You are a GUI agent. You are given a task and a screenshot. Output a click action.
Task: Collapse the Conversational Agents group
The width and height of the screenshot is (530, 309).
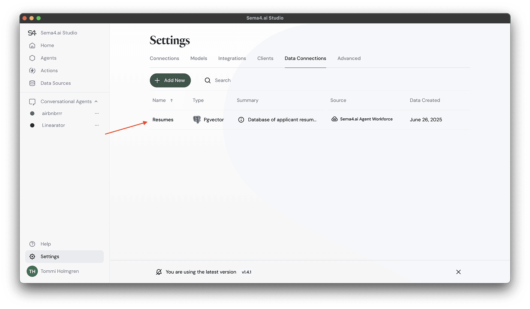click(96, 101)
